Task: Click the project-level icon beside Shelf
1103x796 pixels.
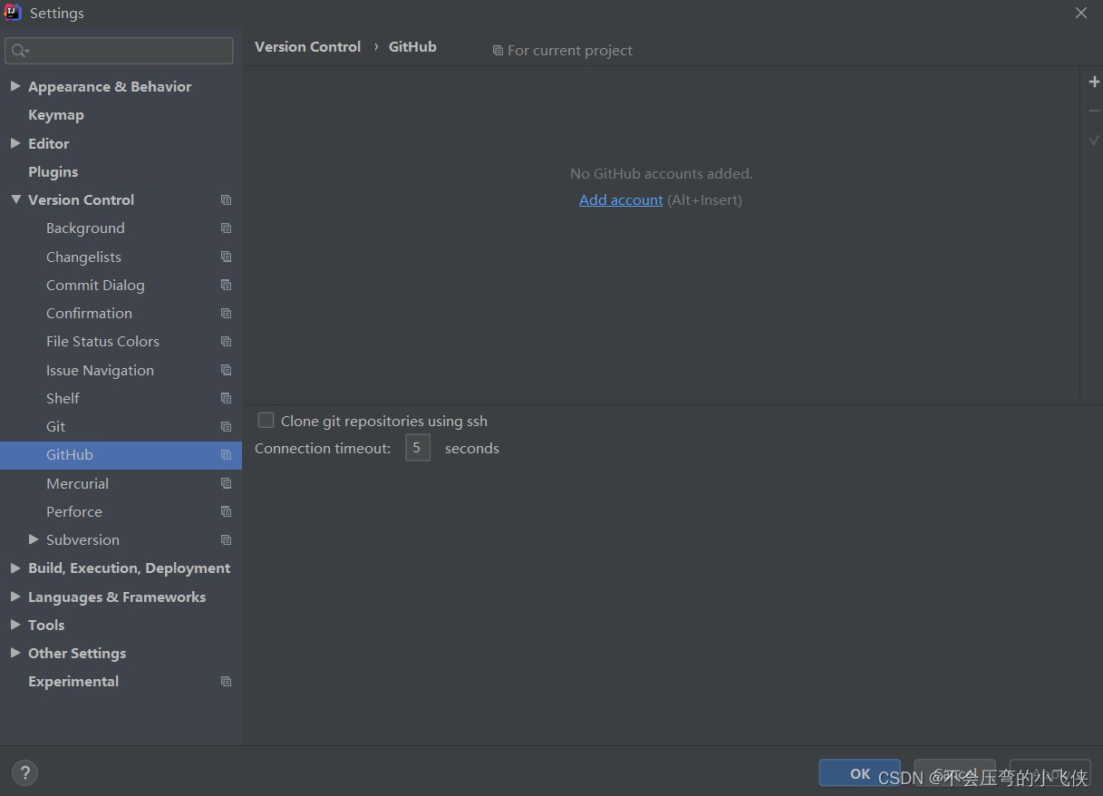Action: pyautogui.click(x=226, y=398)
